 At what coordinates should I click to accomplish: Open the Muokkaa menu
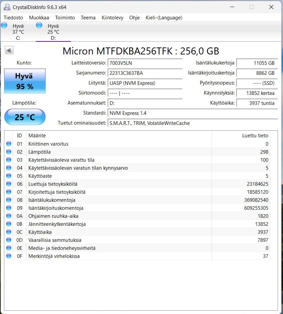tap(39, 18)
